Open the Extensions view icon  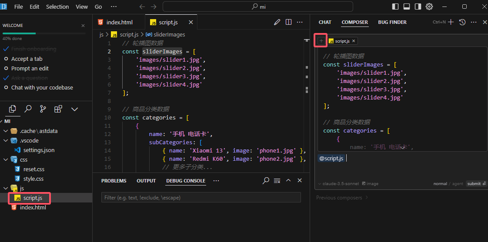pyautogui.click(x=58, y=109)
